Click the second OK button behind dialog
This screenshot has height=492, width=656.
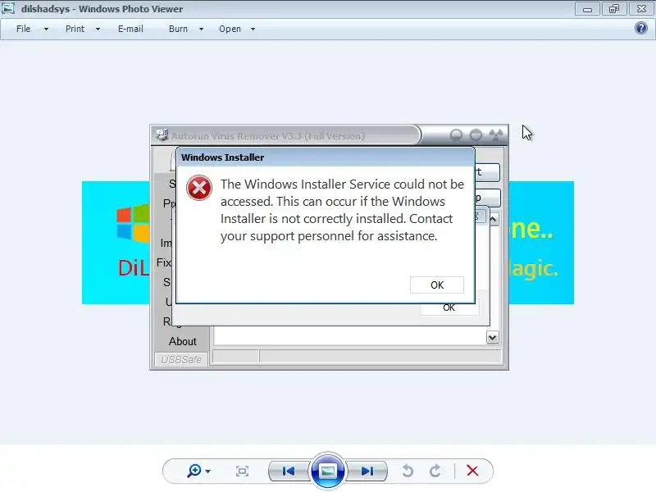pos(449,308)
